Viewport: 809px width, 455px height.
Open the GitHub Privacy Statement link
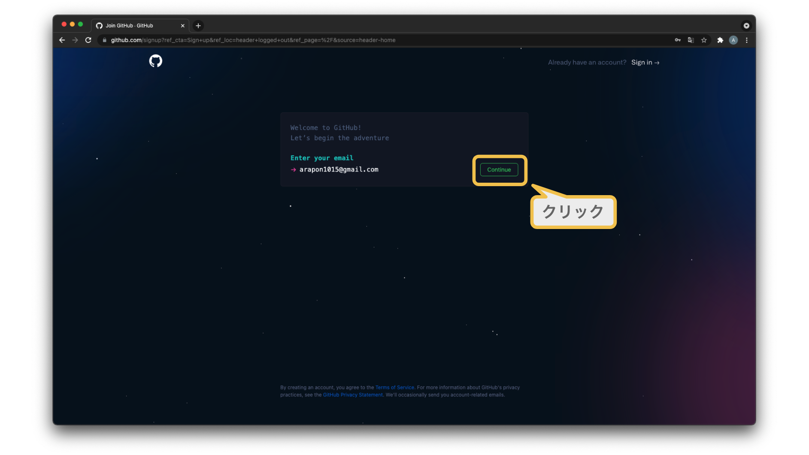pos(353,395)
